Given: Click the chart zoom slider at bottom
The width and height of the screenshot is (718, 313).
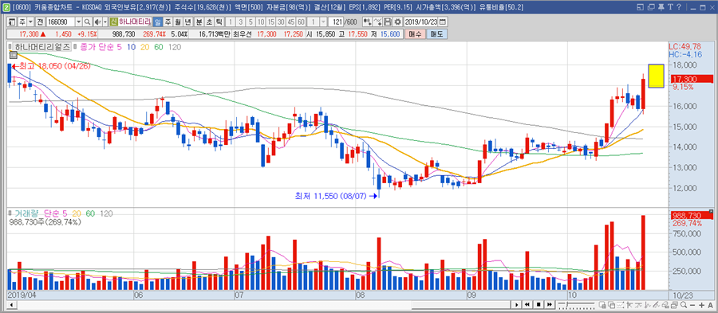Looking at the screenshot, I should pyautogui.click(x=576, y=305).
